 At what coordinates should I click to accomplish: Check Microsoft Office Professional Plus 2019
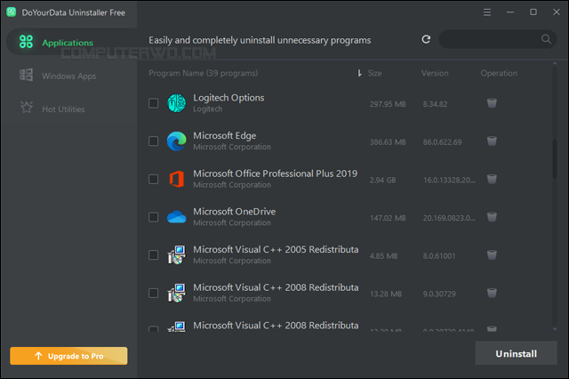(154, 179)
